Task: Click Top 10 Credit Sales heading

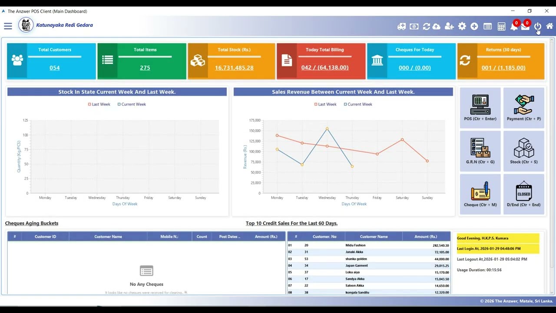Action: point(291,223)
